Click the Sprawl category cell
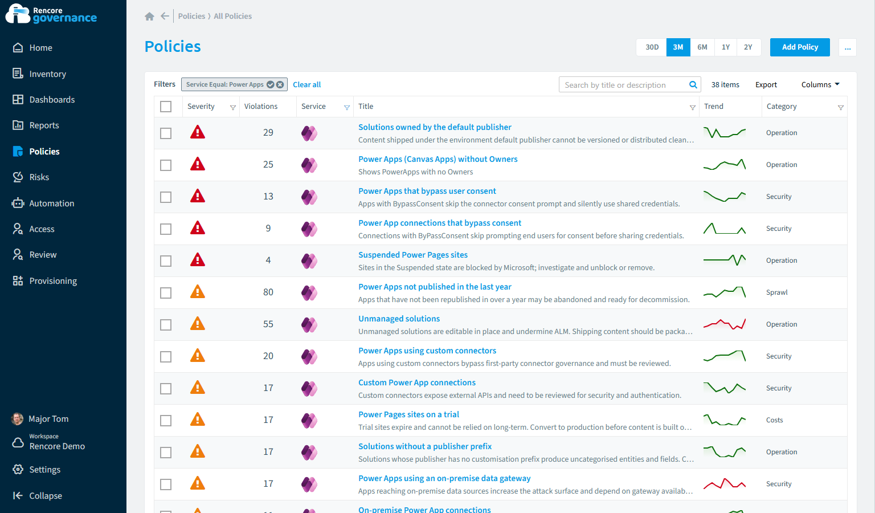The image size is (875, 513). point(776,292)
